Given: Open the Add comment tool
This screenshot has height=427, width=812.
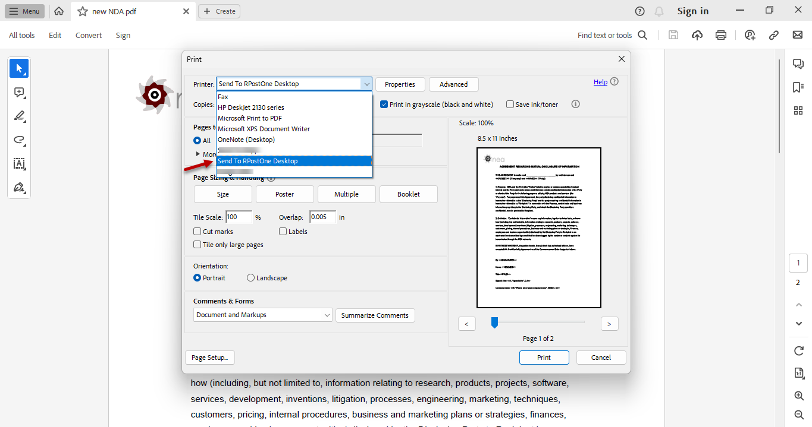Looking at the screenshot, I should click(18, 93).
